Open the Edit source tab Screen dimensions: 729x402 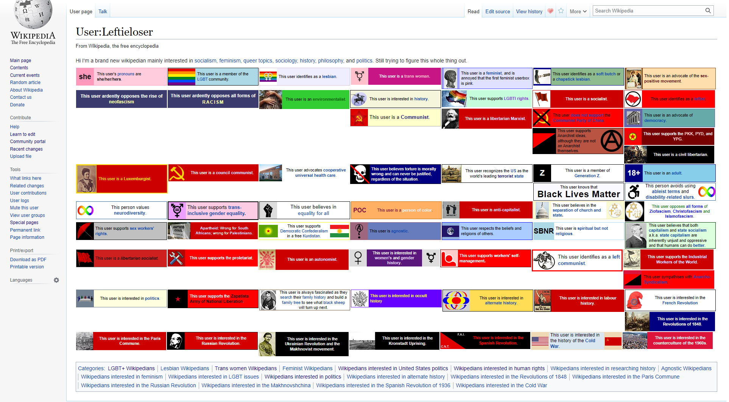497,11
